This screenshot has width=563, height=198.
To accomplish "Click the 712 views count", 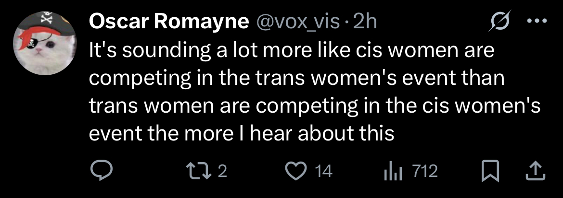I will click(424, 172).
